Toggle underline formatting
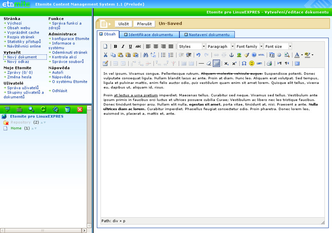Viewport: 332px width, 233px height. pyautogui.click(x=130, y=47)
